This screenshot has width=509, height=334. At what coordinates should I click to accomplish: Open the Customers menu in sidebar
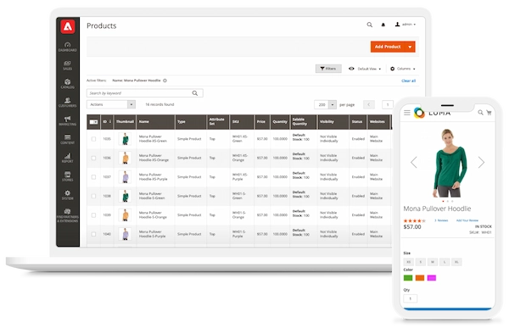pos(68,103)
